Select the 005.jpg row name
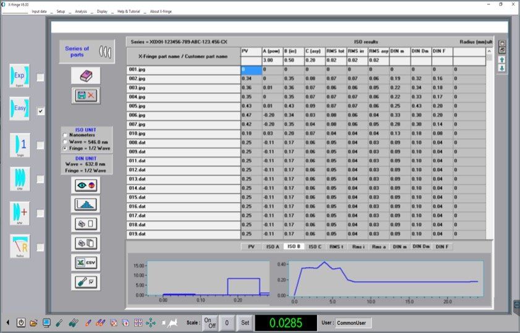 click(137, 106)
